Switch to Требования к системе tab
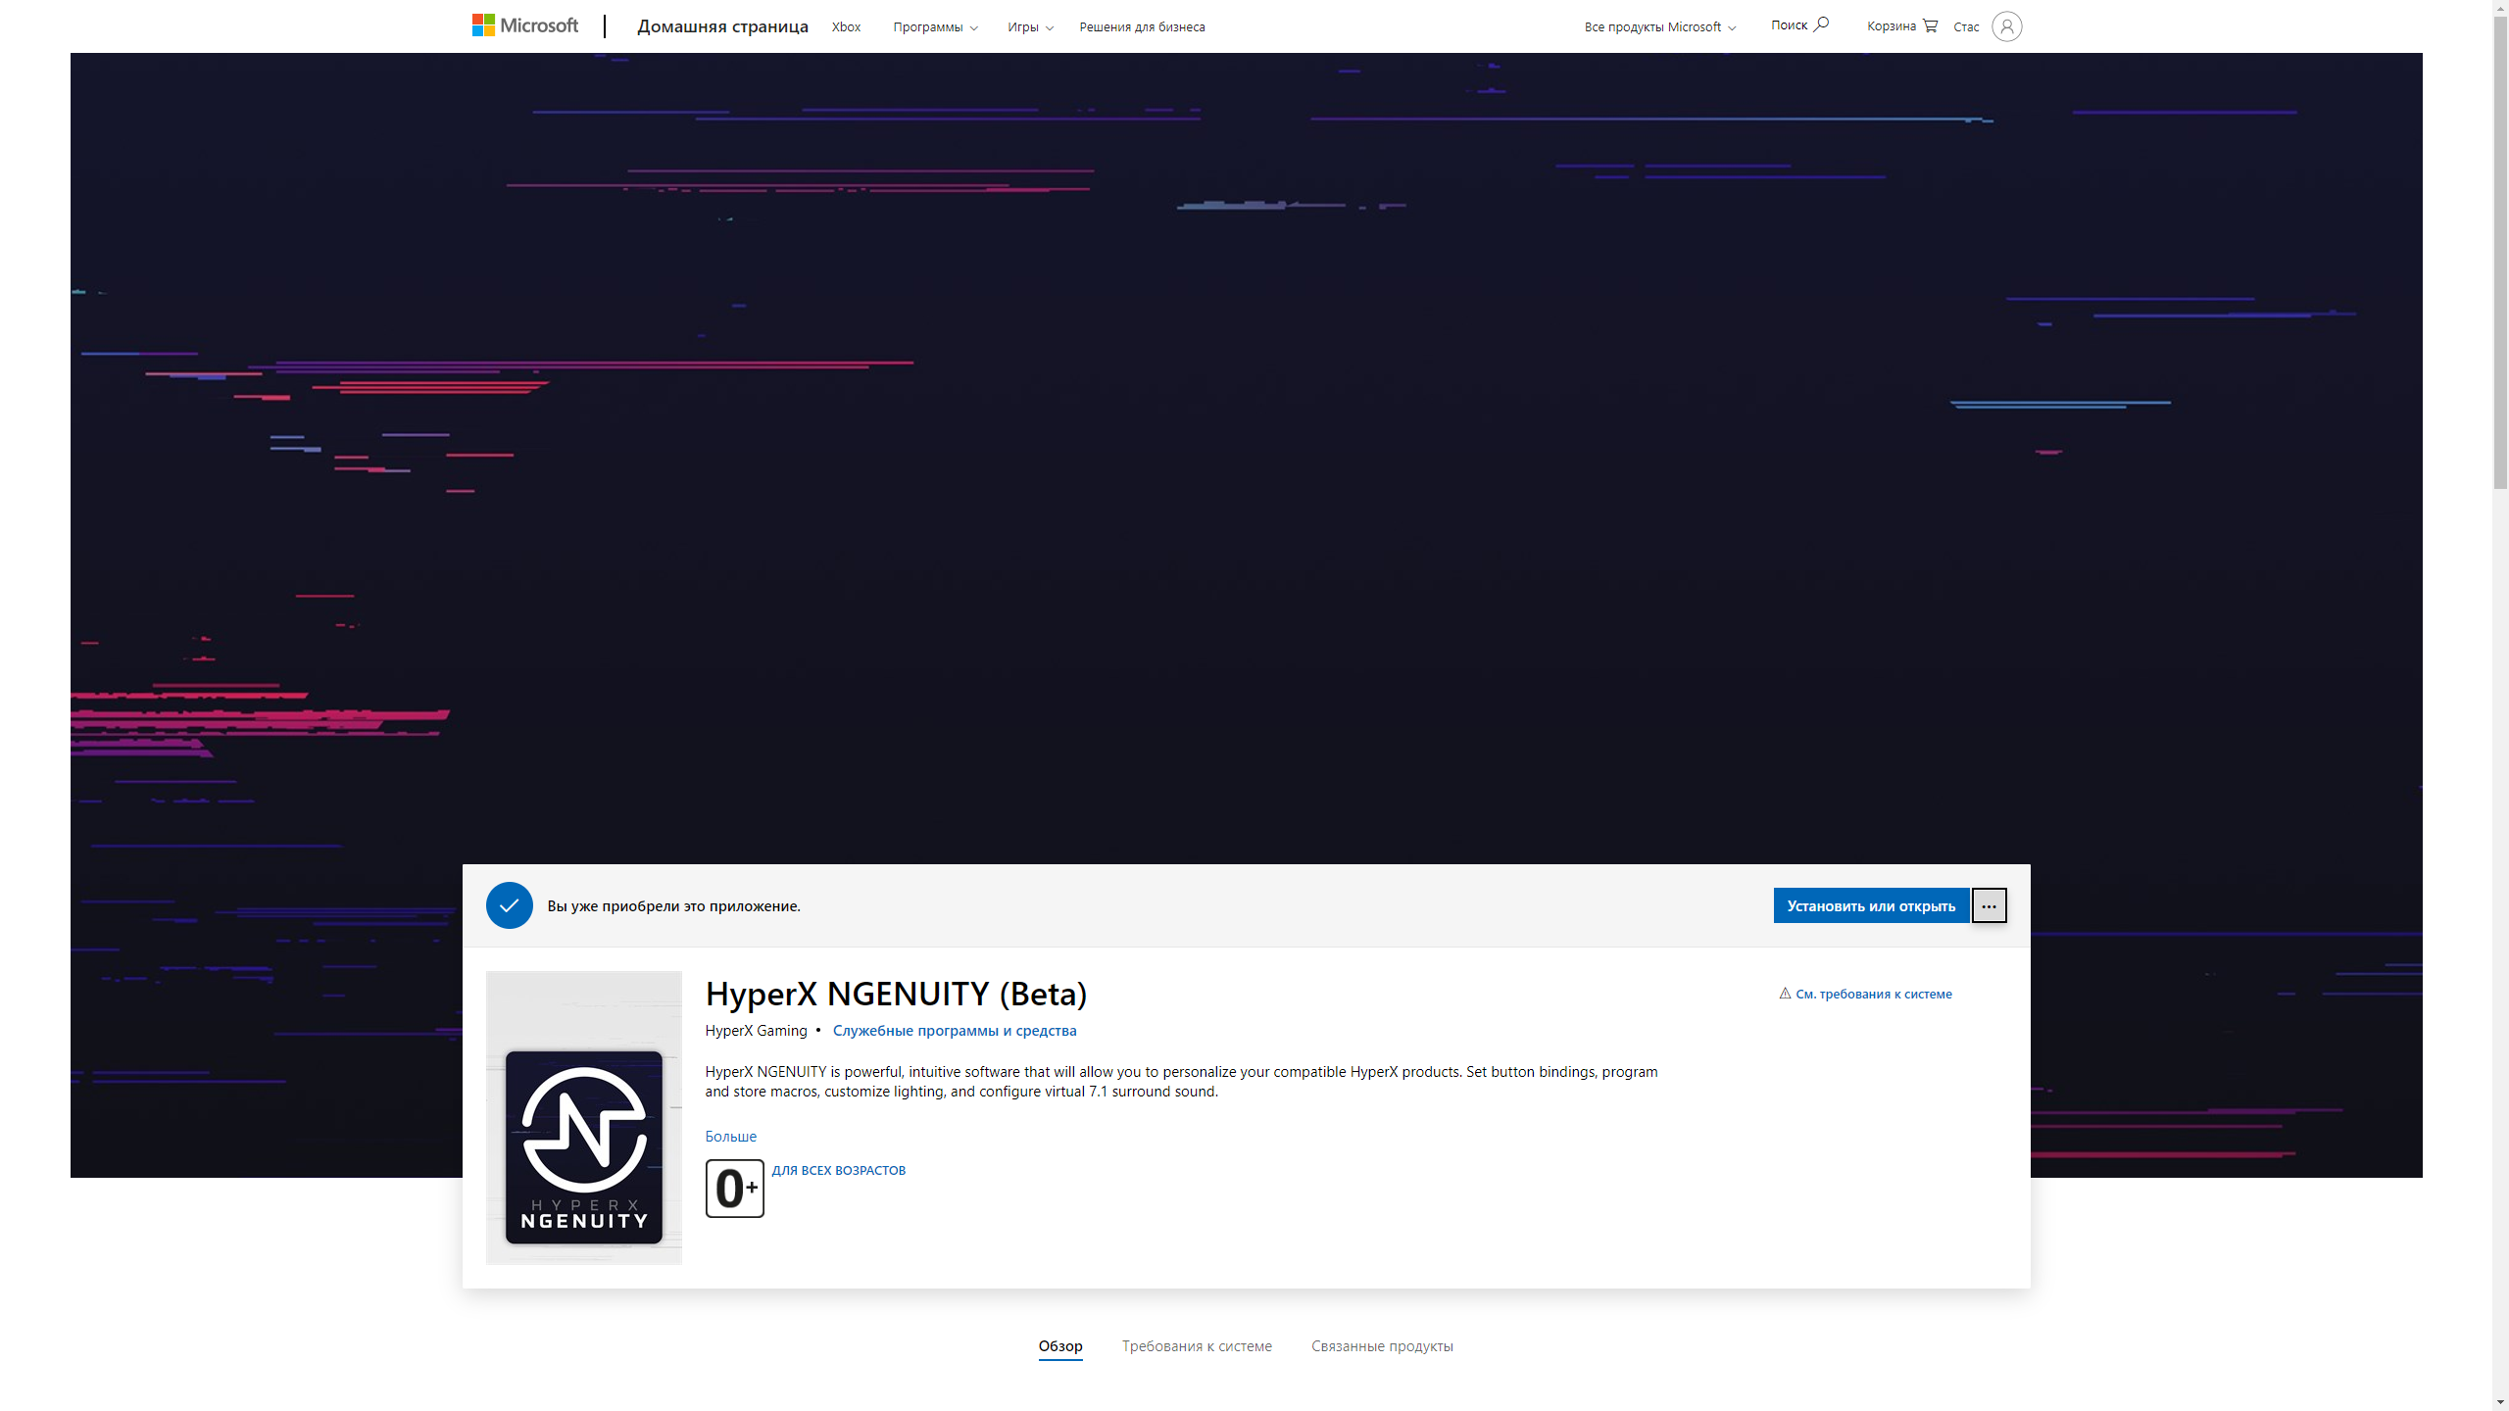2509x1411 pixels. pos(1197,1346)
